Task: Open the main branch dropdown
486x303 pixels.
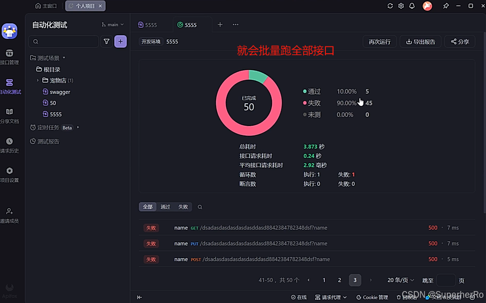Action: (x=112, y=24)
